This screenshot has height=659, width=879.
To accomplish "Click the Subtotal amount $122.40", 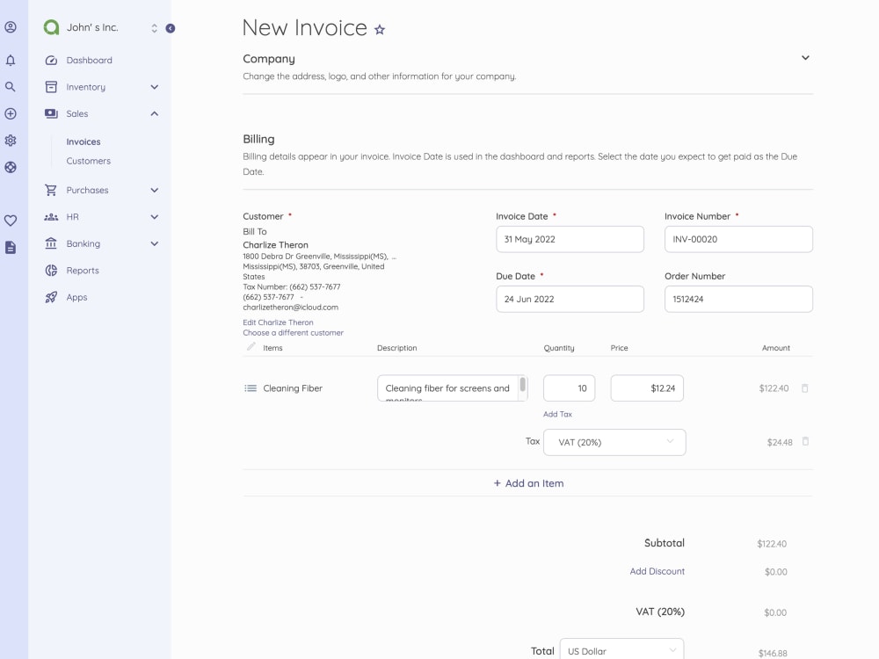I will (772, 544).
